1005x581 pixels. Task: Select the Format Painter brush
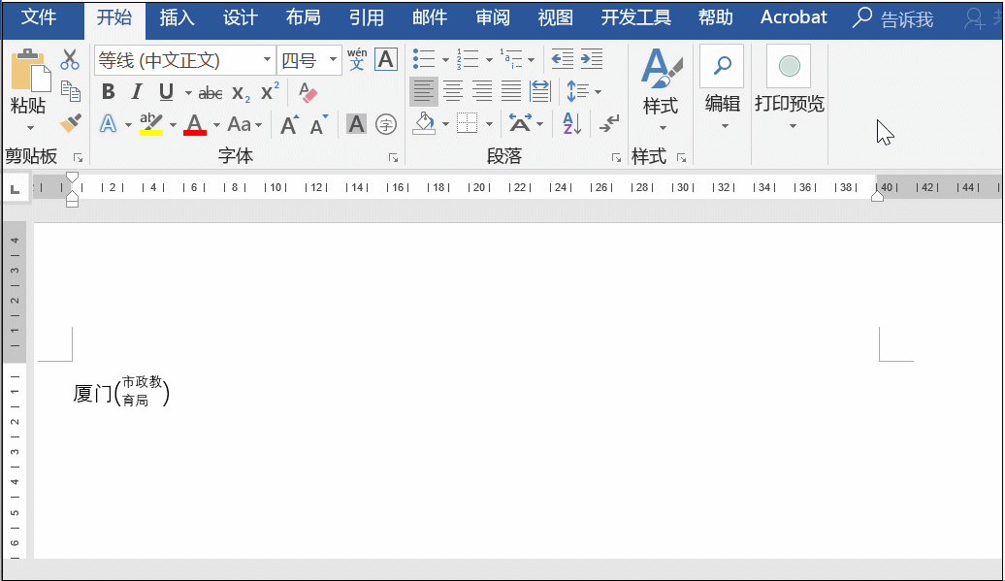point(70,124)
